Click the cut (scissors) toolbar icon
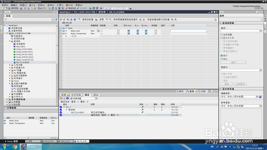Viewport: 267px width, 150px height. point(25,8)
